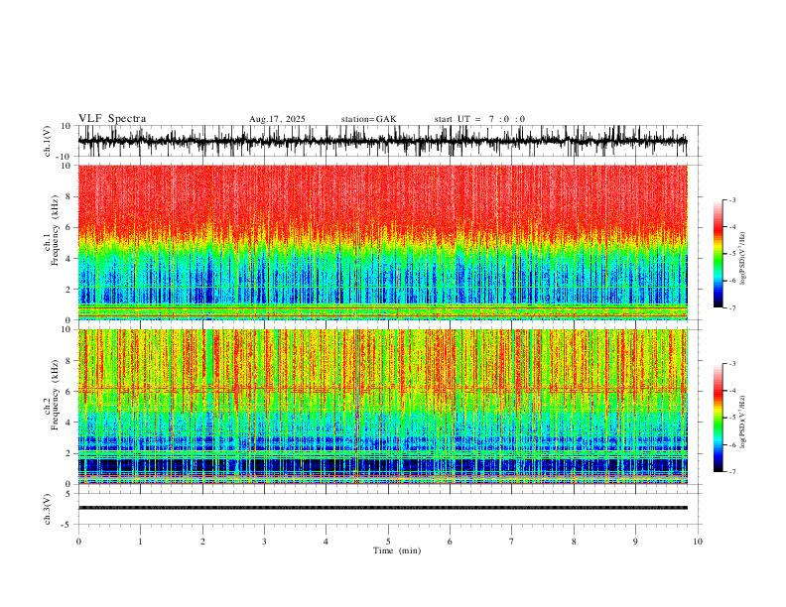Select the "Aug.17, 2025" date text

pyautogui.click(x=277, y=119)
